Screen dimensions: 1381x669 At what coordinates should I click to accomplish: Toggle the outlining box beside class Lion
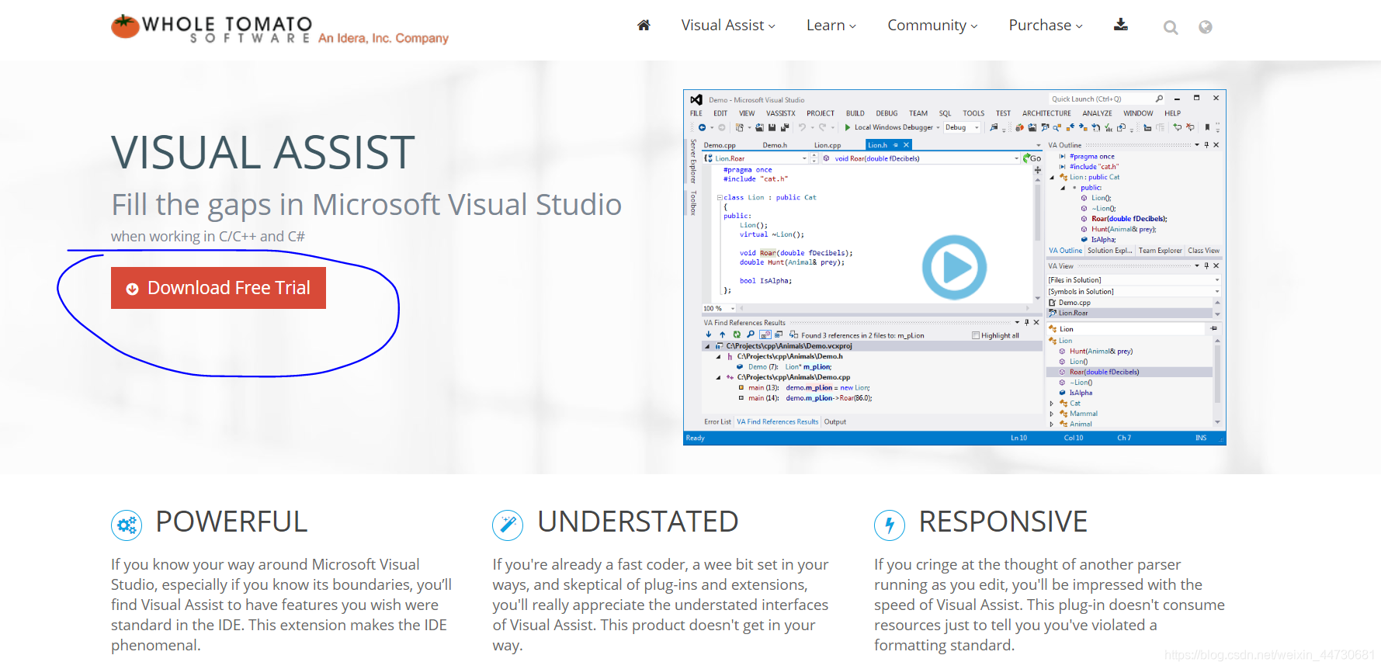(x=720, y=197)
